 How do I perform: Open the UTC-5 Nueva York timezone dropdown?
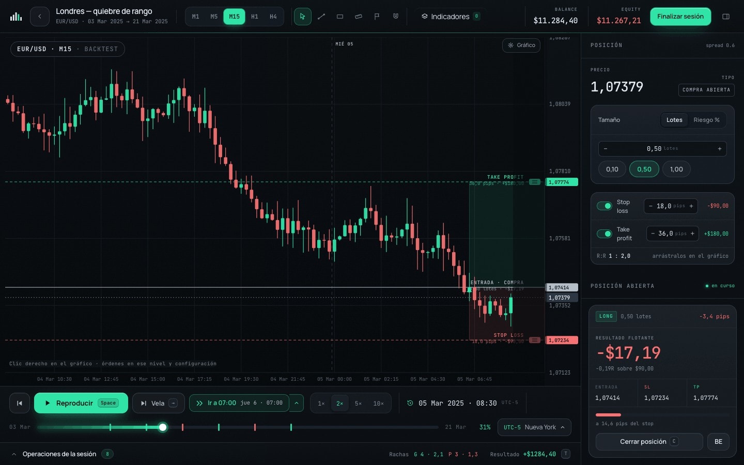534,427
